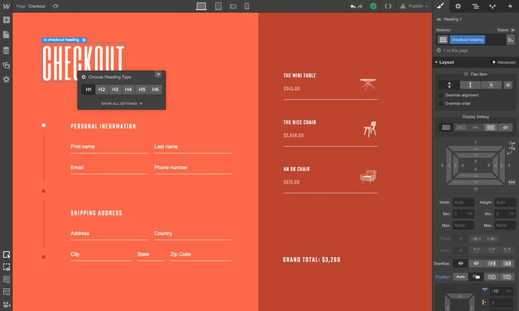Enable Override order option
Viewport: 519px width, 311px height.
coord(441,104)
